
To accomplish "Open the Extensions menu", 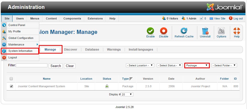I will point(95,18).
